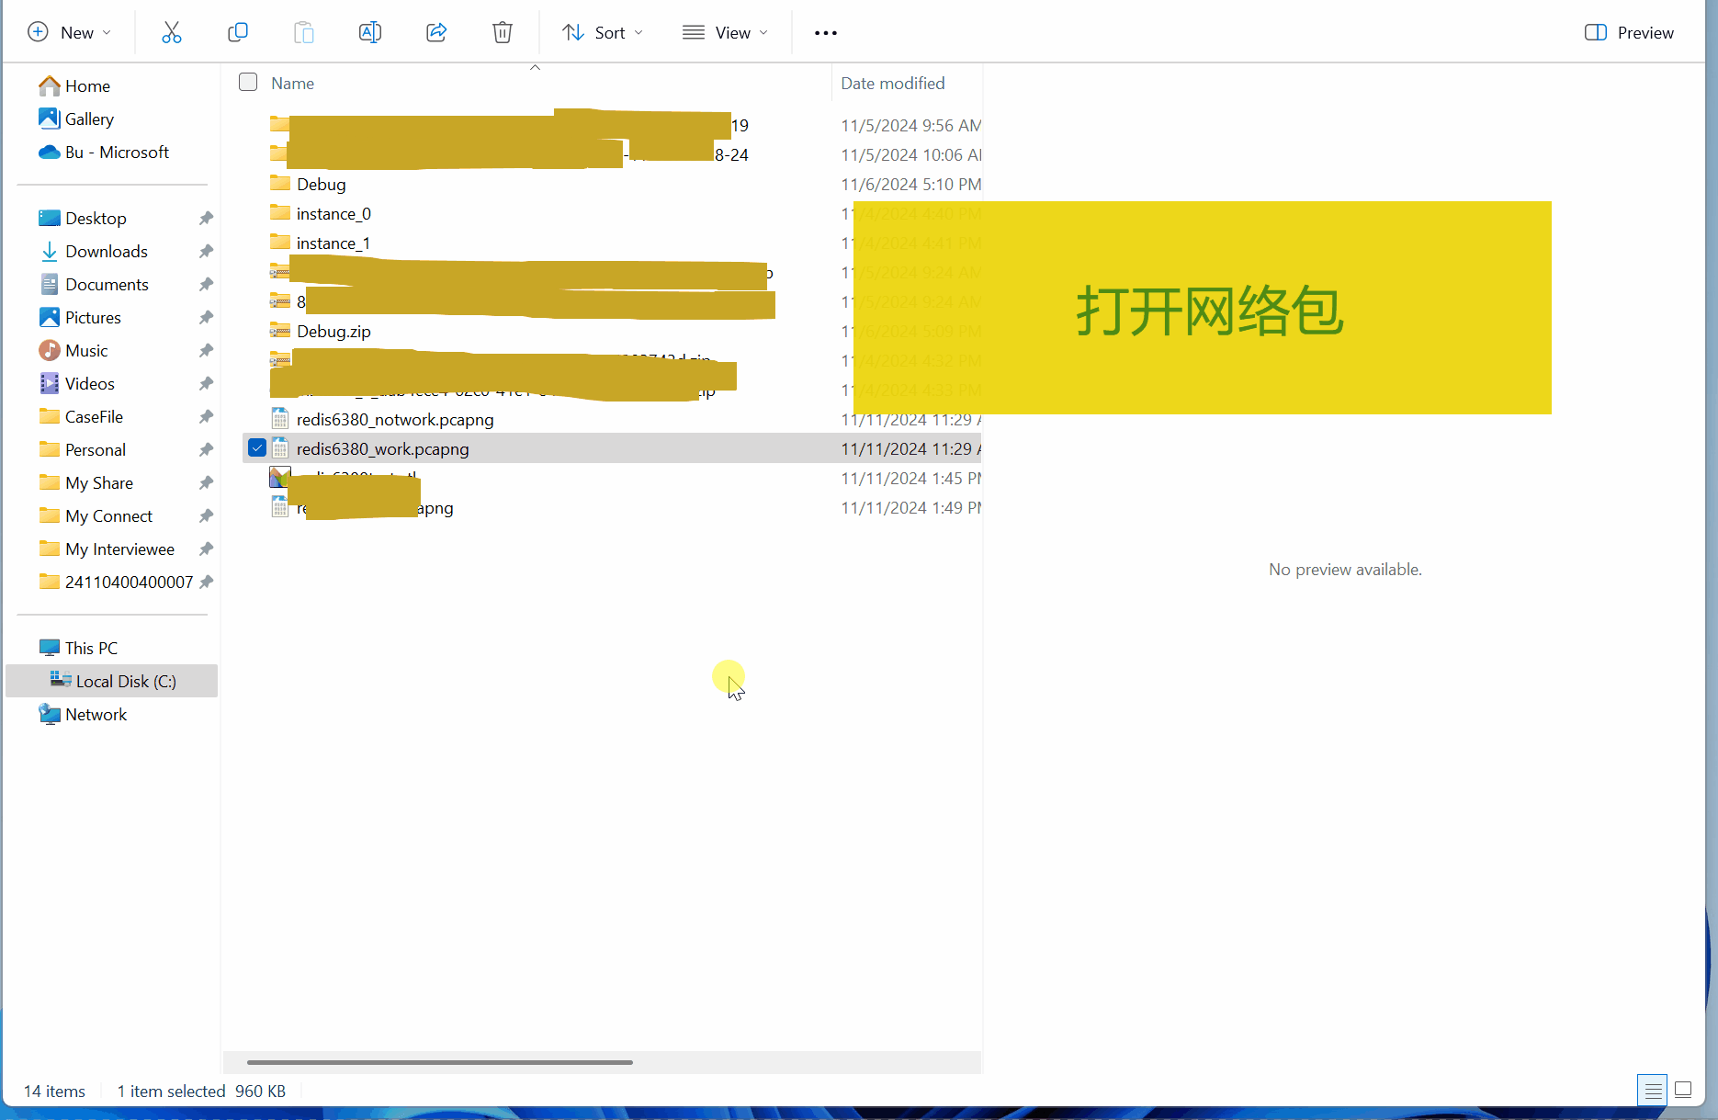The image size is (1718, 1120).
Task: Select This PC in sidebar
Action: [91, 649]
